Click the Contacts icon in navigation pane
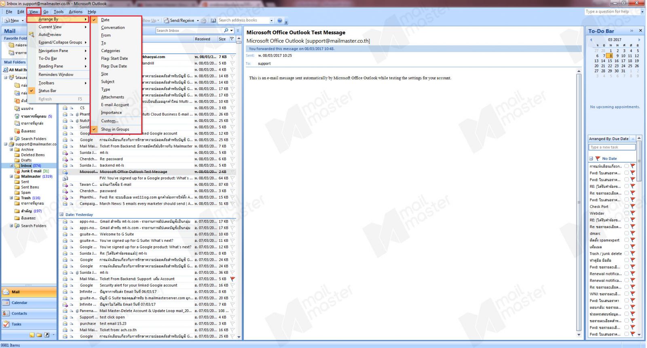The height and width of the screenshot is (348, 647). (x=6, y=313)
